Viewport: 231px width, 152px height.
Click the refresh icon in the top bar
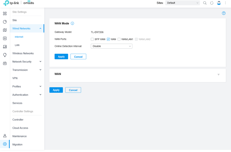212,3
